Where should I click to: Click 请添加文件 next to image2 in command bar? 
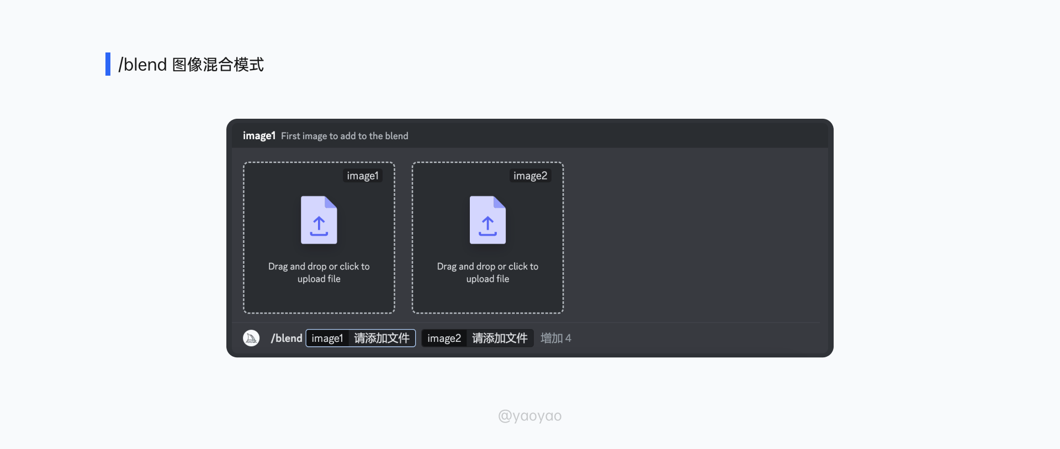500,338
